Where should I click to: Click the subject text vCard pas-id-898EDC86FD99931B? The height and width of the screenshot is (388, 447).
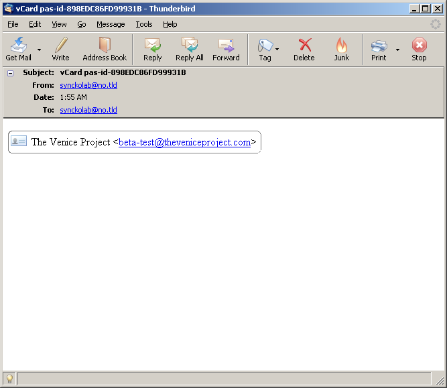coord(123,72)
